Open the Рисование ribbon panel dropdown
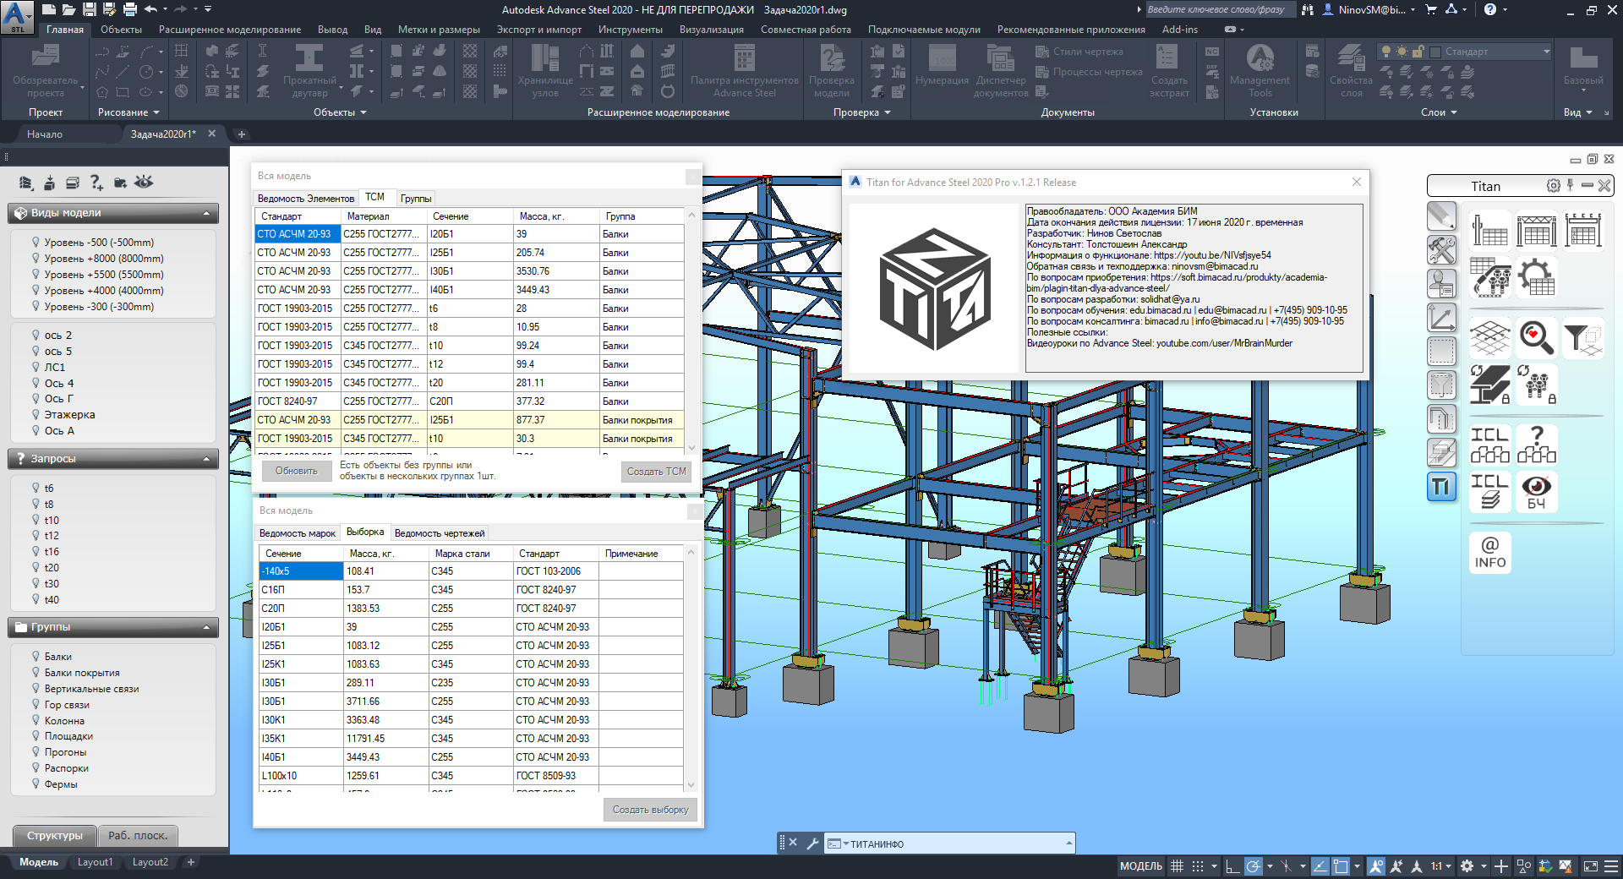Image resolution: width=1623 pixels, height=879 pixels. (x=128, y=112)
